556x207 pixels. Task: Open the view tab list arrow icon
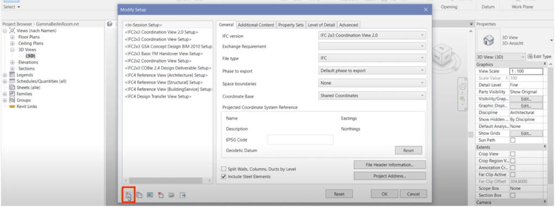[x=471, y=24]
